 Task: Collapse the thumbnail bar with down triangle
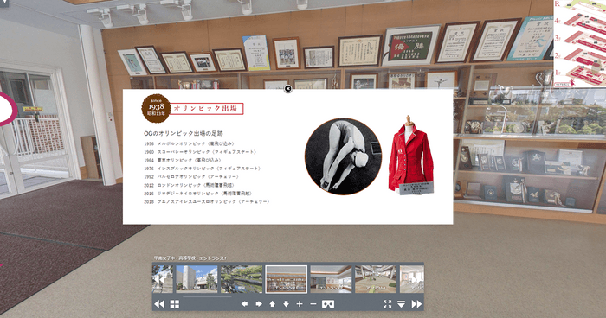tap(401, 304)
